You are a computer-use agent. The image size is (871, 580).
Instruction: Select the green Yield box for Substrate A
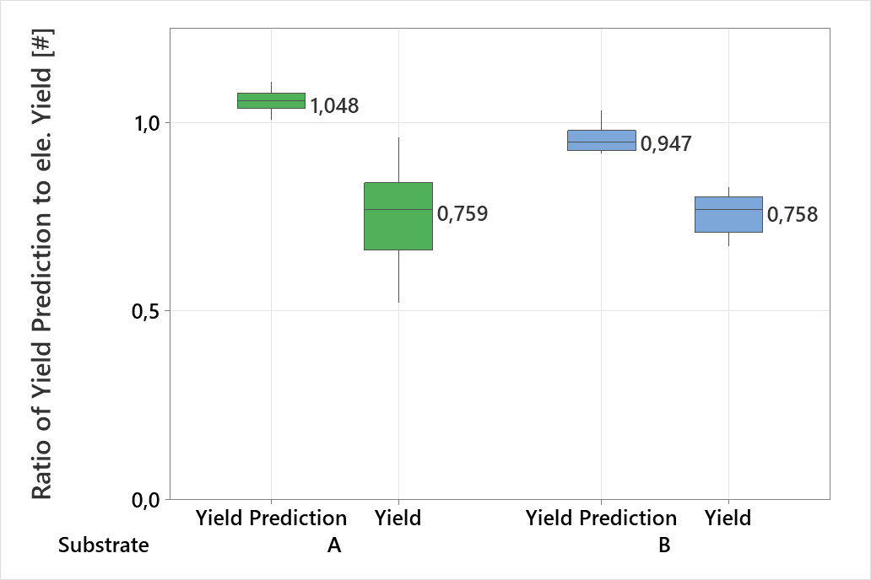pos(398,216)
